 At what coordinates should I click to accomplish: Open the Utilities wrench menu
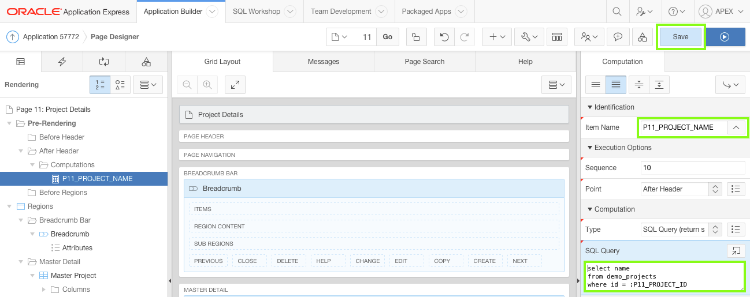click(529, 37)
